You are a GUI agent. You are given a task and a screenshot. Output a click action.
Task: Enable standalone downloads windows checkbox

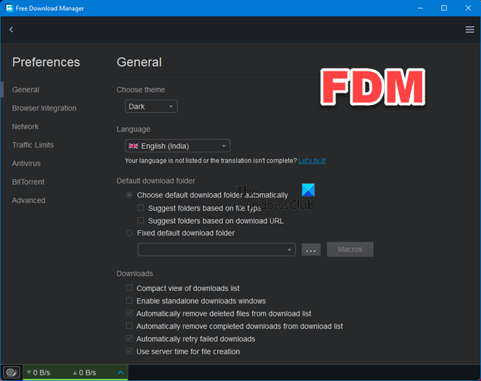[129, 301]
